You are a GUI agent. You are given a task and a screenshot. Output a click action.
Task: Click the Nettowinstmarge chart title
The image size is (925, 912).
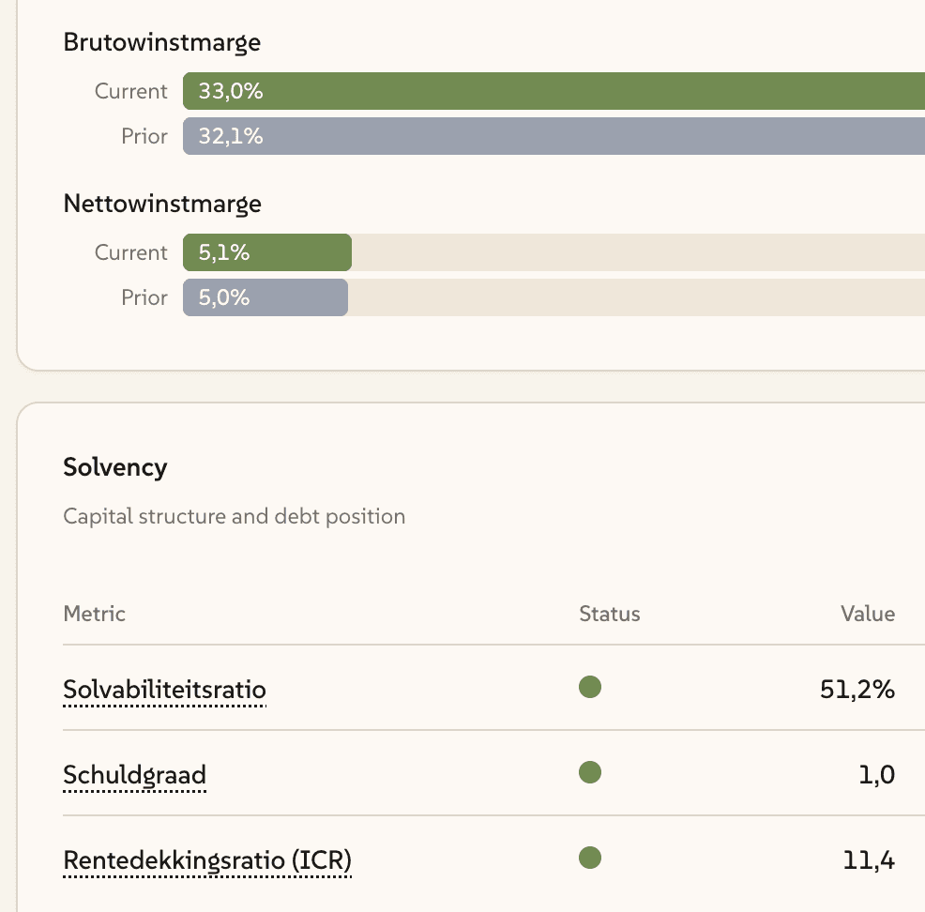click(x=162, y=204)
